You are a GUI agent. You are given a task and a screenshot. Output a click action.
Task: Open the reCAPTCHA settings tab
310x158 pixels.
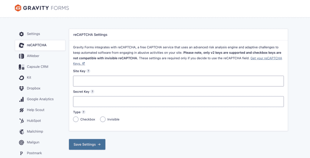tap(40, 45)
